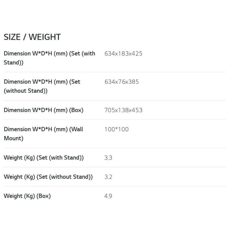The image size is (227, 227).
Task: Click the Weight Set without Stand label
Action: (48, 177)
